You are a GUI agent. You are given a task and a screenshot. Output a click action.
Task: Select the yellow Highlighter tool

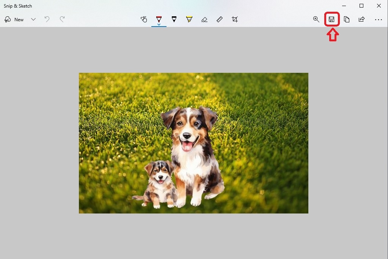point(189,19)
